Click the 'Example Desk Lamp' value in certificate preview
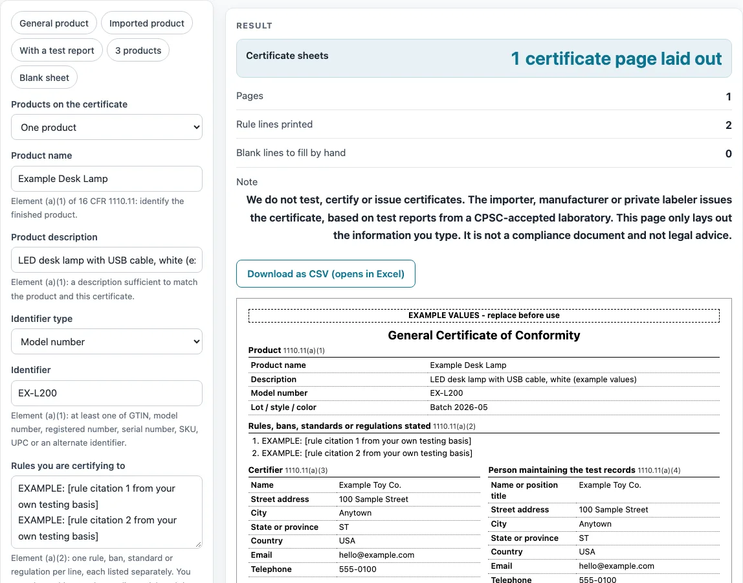 pyautogui.click(x=468, y=365)
